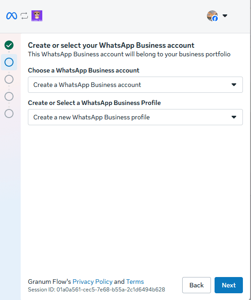Select the third step circle
251x300 pixels.
(x=9, y=79)
